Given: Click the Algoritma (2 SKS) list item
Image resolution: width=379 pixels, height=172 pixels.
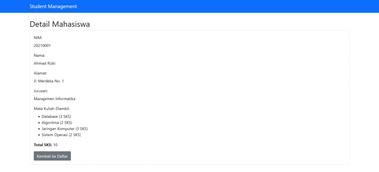Looking at the screenshot, I should coord(57,123).
